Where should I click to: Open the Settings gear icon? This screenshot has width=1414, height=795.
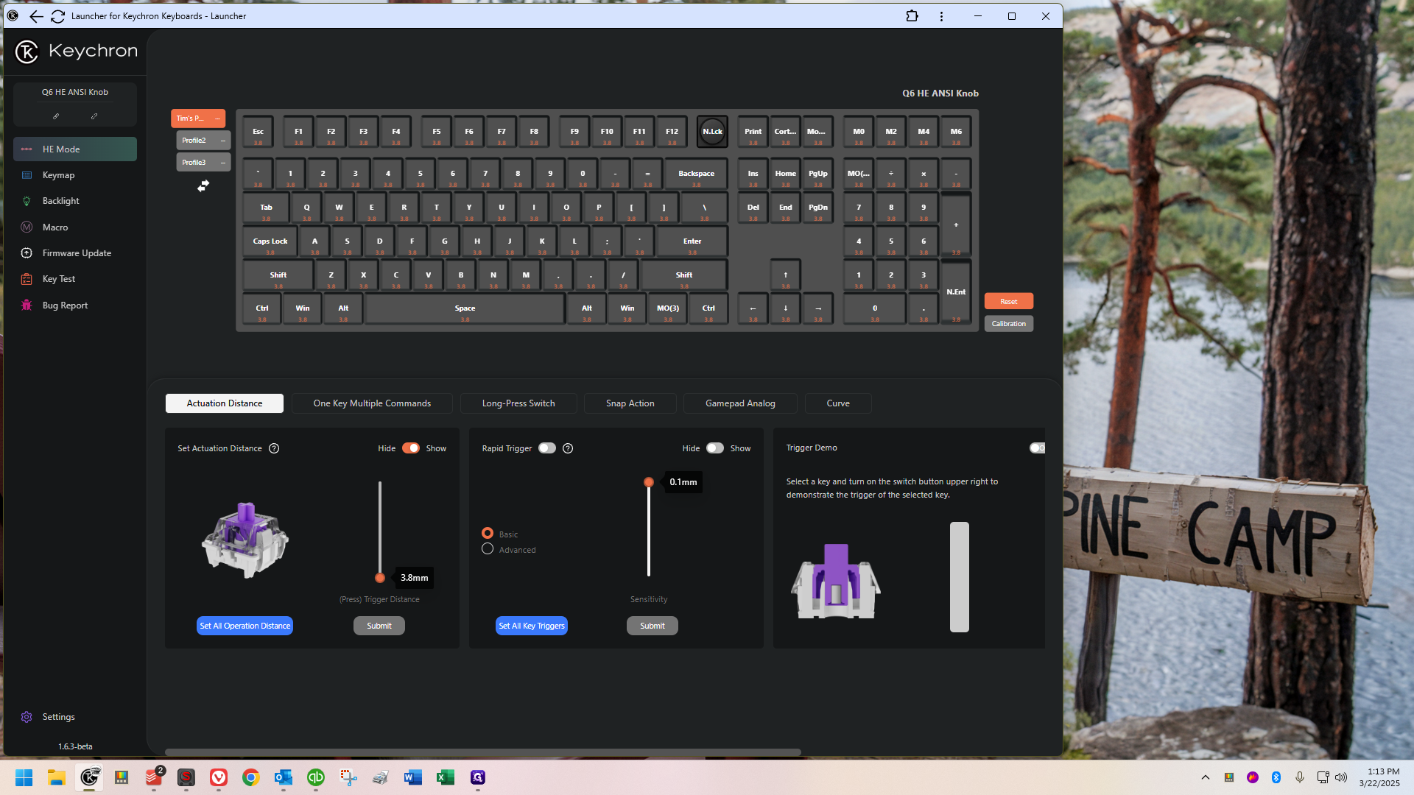(x=27, y=717)
